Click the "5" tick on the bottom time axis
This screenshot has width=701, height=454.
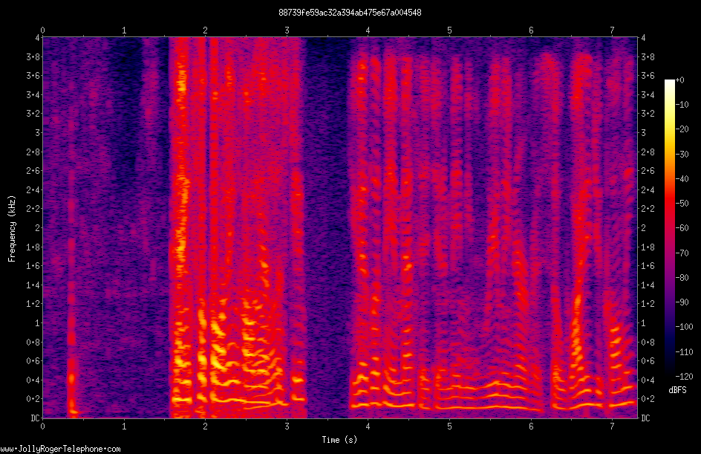[x=449, y=427]
